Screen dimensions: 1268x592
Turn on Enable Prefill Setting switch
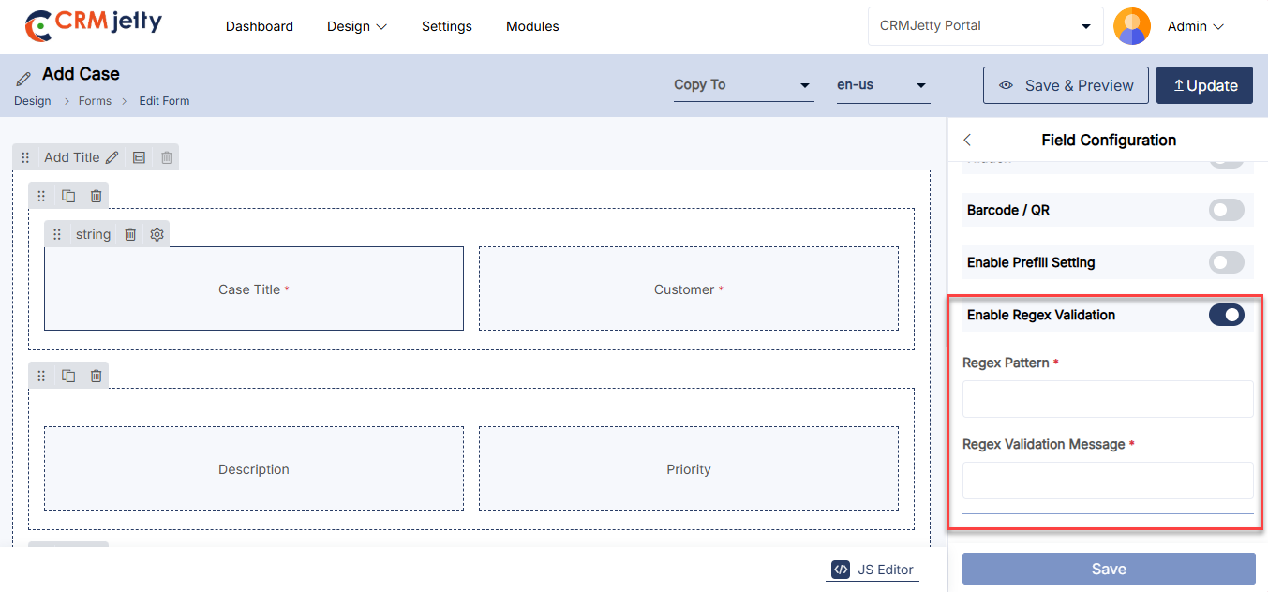(x=1226, y=262)
